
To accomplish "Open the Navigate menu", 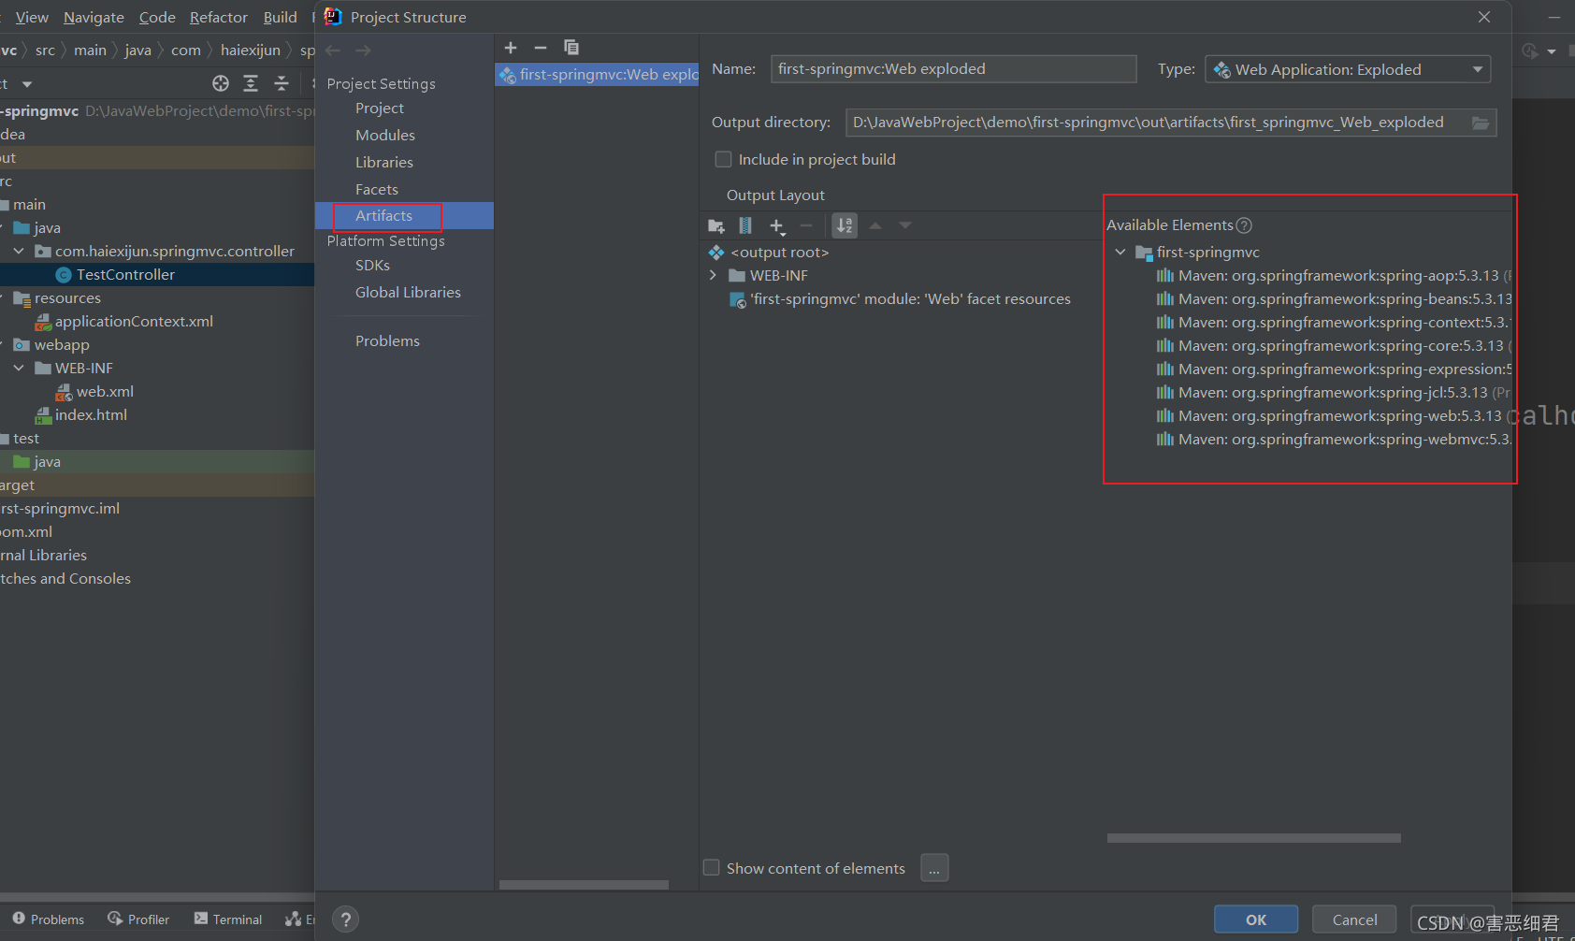I will [x=94, y=17].
